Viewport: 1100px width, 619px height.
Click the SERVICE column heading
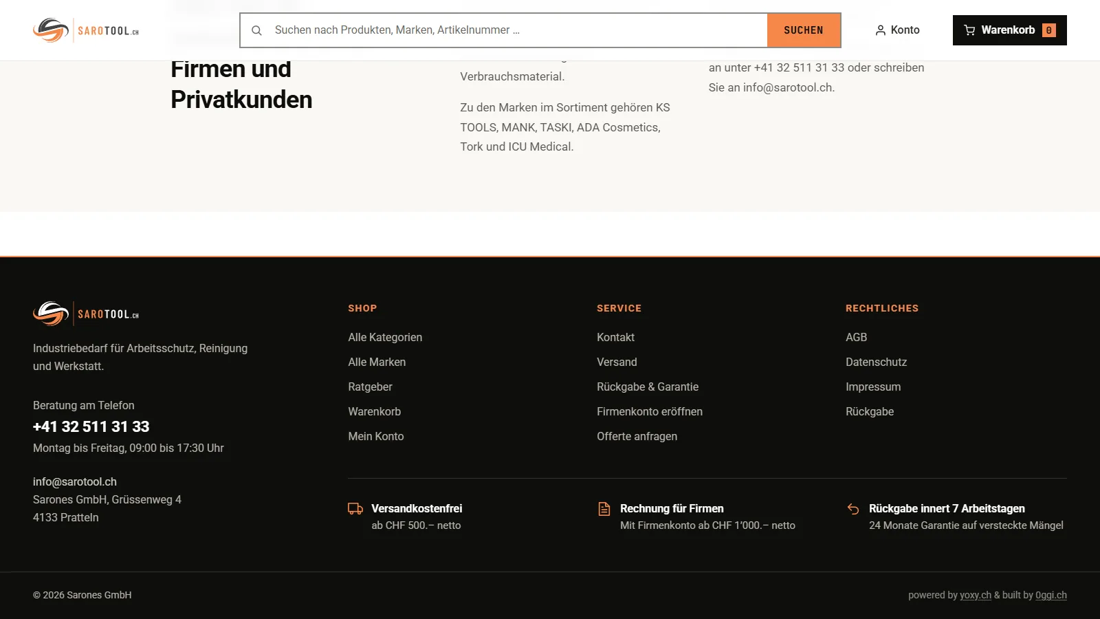point(619,308)
